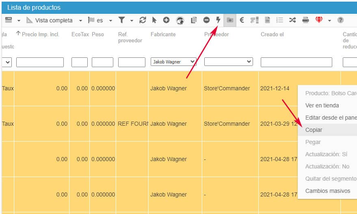Click the euro currency icon
Viewport: 357px width, 214px height.
[242, 20]
